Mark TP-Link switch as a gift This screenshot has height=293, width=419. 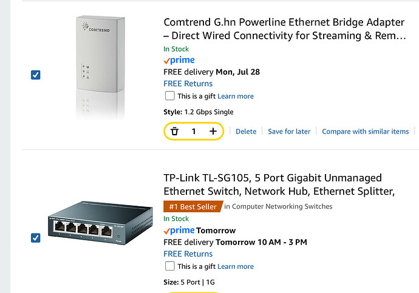coord(170,266)
